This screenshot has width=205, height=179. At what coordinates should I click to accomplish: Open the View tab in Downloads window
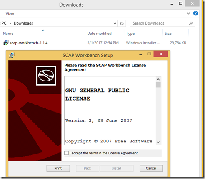click(10, 14)
